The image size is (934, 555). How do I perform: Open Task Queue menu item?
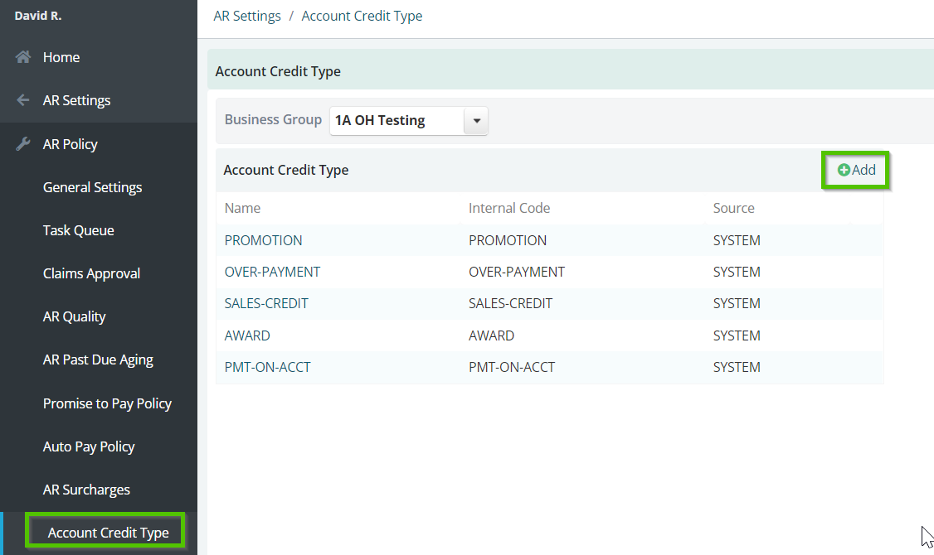click(x=79, y=230)
